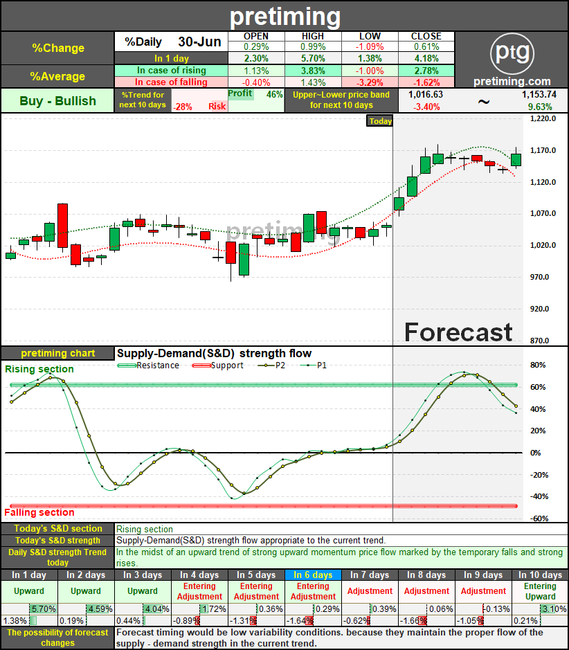
Task: Click the Supply-Demand(S&D) strength flow title
Action: coord(214,353)
